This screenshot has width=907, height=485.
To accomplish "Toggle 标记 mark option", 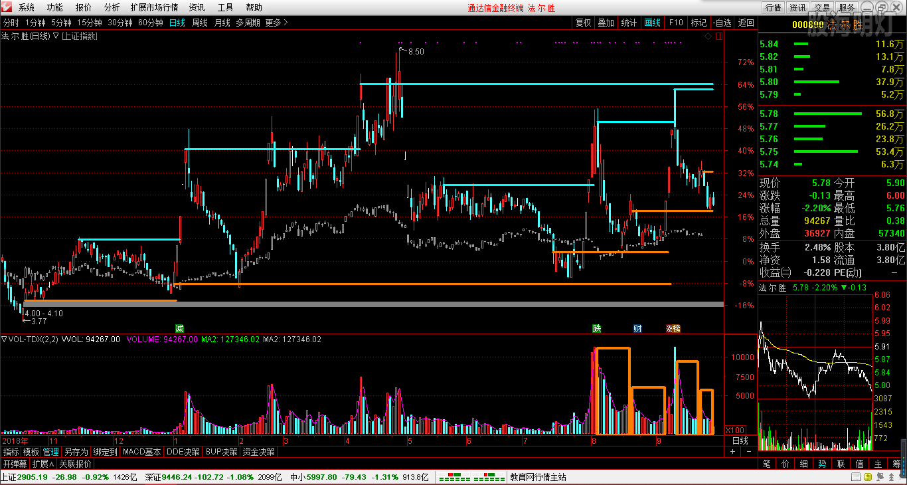I will pyautogui.click(x=699, y=23).
